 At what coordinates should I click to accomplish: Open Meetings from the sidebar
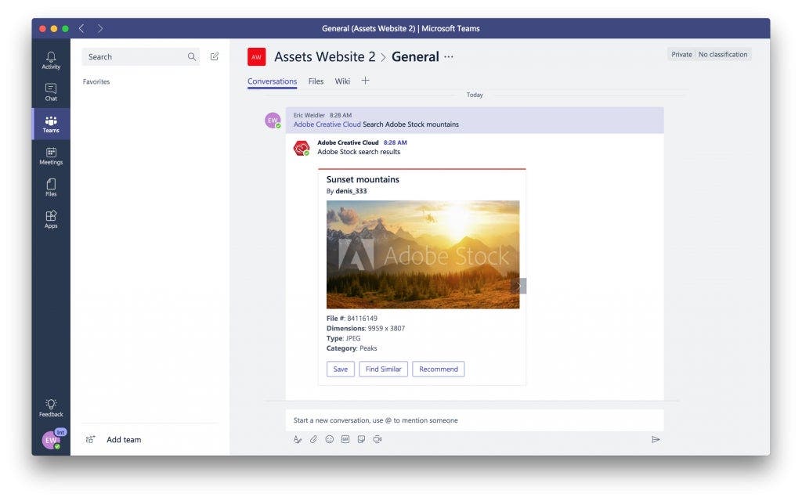pos(51,156)
